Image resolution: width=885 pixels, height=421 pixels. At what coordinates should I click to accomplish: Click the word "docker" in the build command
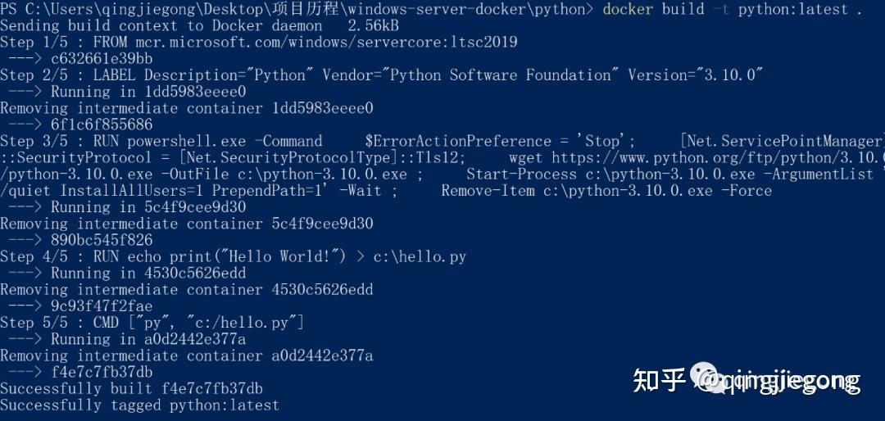coord(629,9)
